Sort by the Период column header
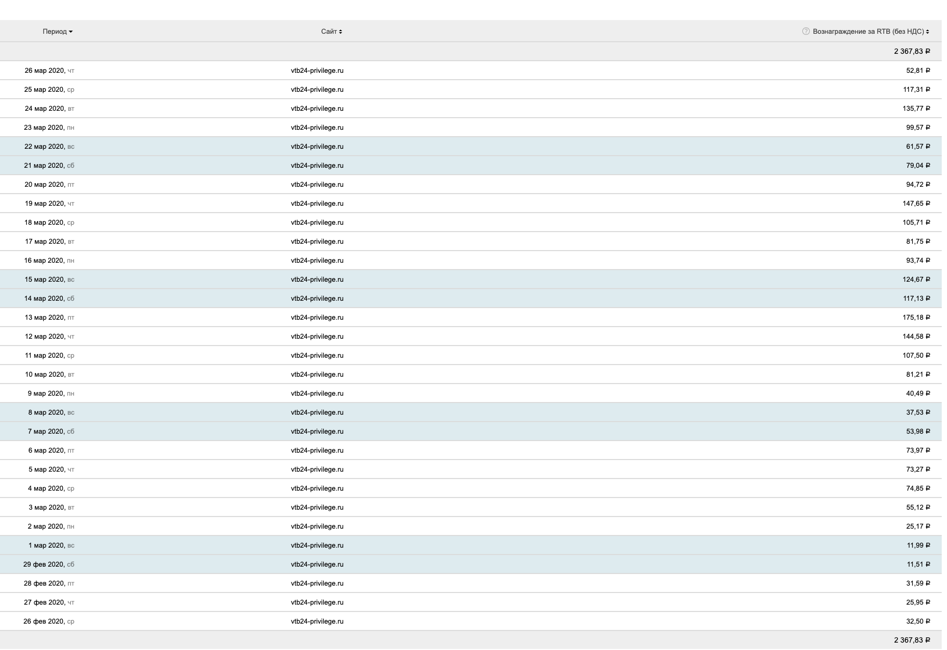The image size is (947, 650). pos(58,32)
